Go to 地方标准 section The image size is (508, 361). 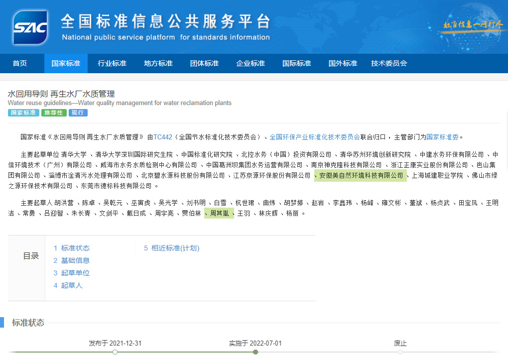(x=158, y=63)
